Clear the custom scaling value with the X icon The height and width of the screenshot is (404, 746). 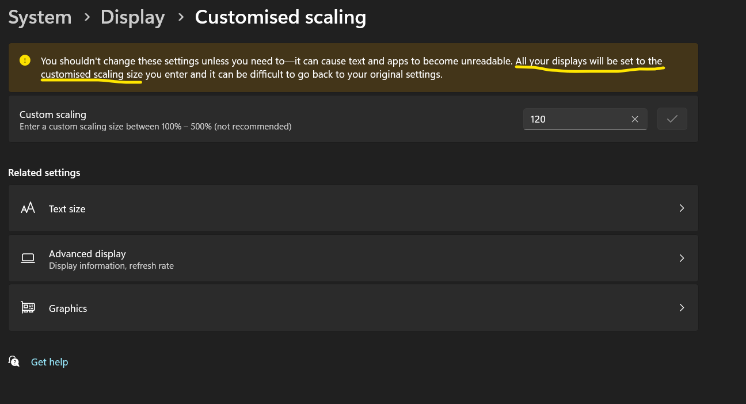[635, 119]
